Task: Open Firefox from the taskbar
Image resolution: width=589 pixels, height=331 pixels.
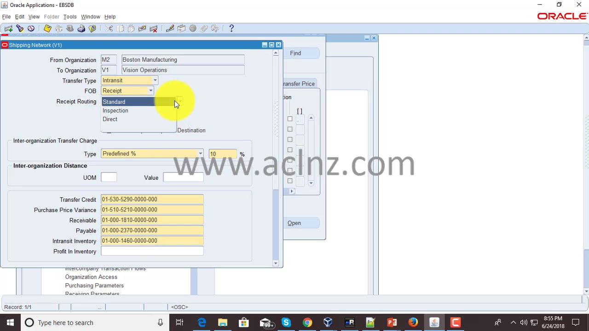Action: pyautogui.click(x=413, y=322)
